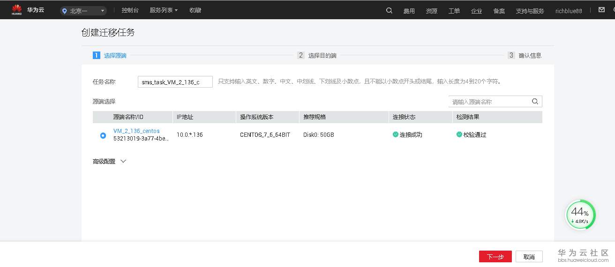Viewport: 615px width, 267px height.
Task: Open richblue88 account menu
Action: (569, 11)
